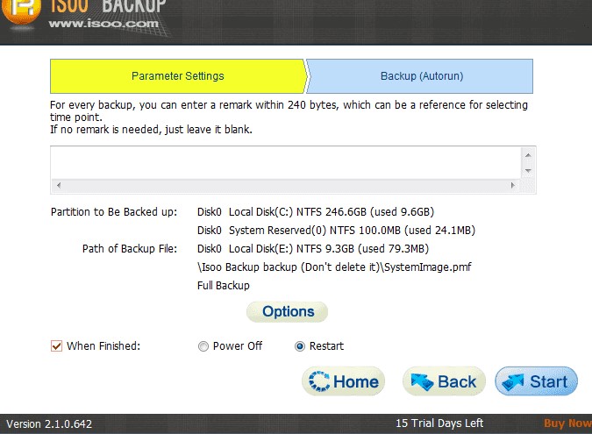Click the SystemImage.pmf backup path text
Viewport: 592px width, 434px height.
(334, 267)
